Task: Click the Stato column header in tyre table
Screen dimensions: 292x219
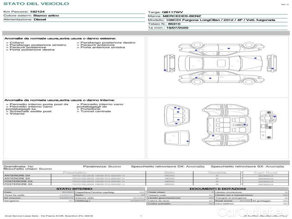Action: [x=169, y=173]
